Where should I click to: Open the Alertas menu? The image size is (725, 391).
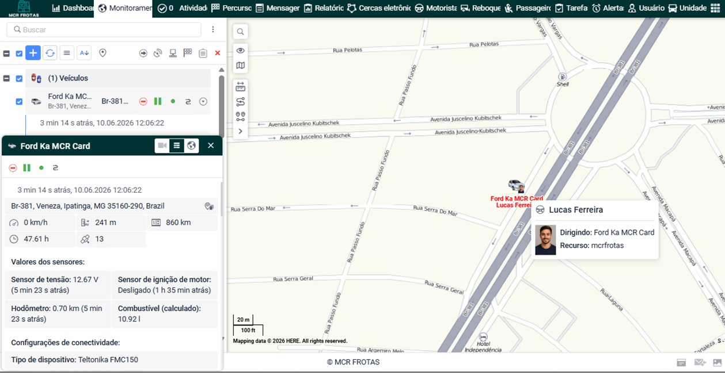pyautogui.click(x=608, y=8)
